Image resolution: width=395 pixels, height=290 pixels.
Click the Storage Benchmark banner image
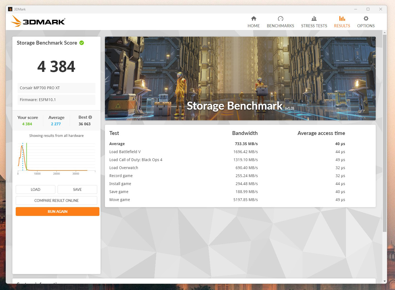[240, 78]
